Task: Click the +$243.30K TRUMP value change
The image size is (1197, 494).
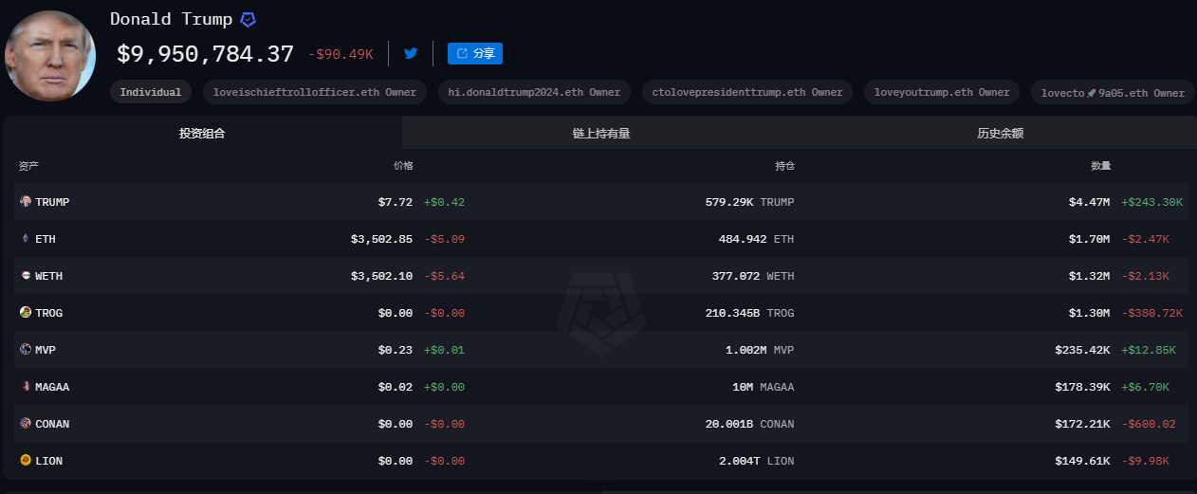Action: 1151,202
